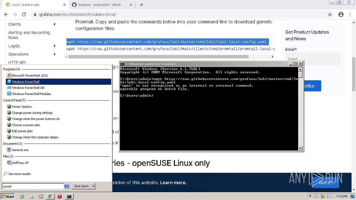This screenshot has height=200, width=356.
Task: Expand Clients section in docs sidebar
Action: (x=54, y=24)
